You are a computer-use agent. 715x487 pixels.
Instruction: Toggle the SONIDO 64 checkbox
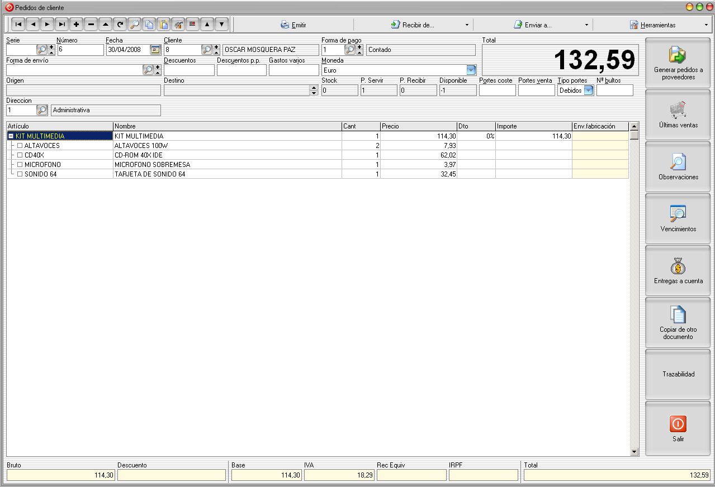coord(20,174)
